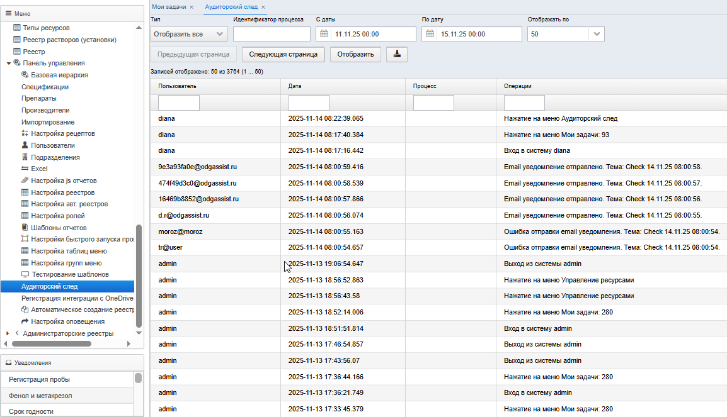727x417 pixels.
Task: Open the 'По дату' calendar picker icon
Action: point(430,34)
